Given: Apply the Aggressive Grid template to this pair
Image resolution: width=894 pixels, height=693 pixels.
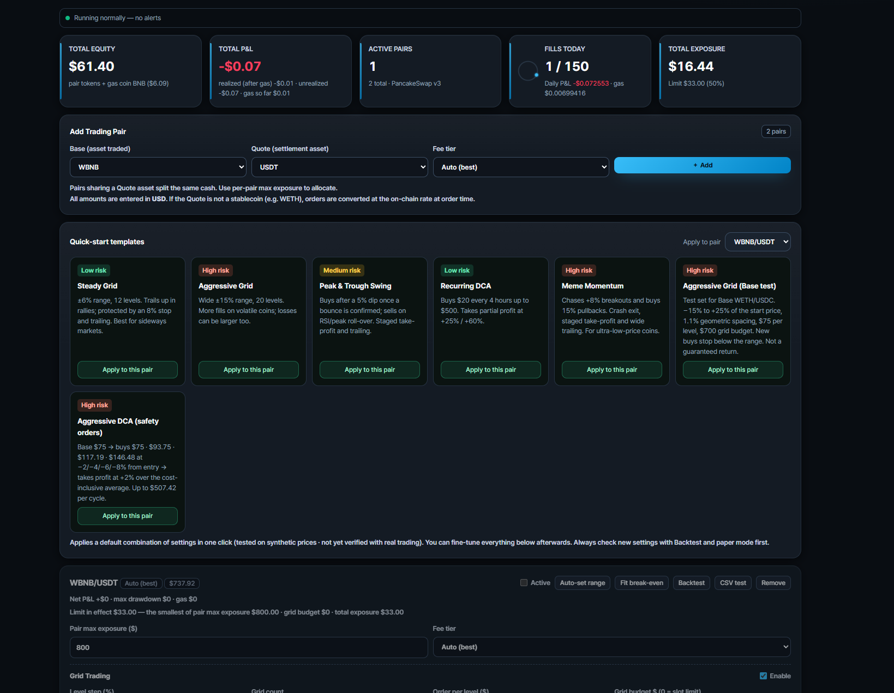Looking at the screenshot, I should (249, 370).
